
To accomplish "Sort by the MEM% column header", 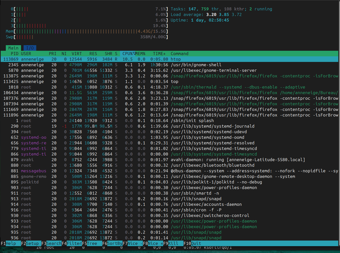I will pos(140,53).
